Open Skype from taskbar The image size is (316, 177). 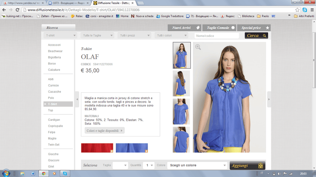click(x=65, y=173)
